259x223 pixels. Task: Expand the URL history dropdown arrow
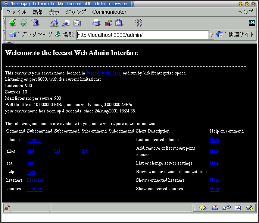[x=211, y=35]
